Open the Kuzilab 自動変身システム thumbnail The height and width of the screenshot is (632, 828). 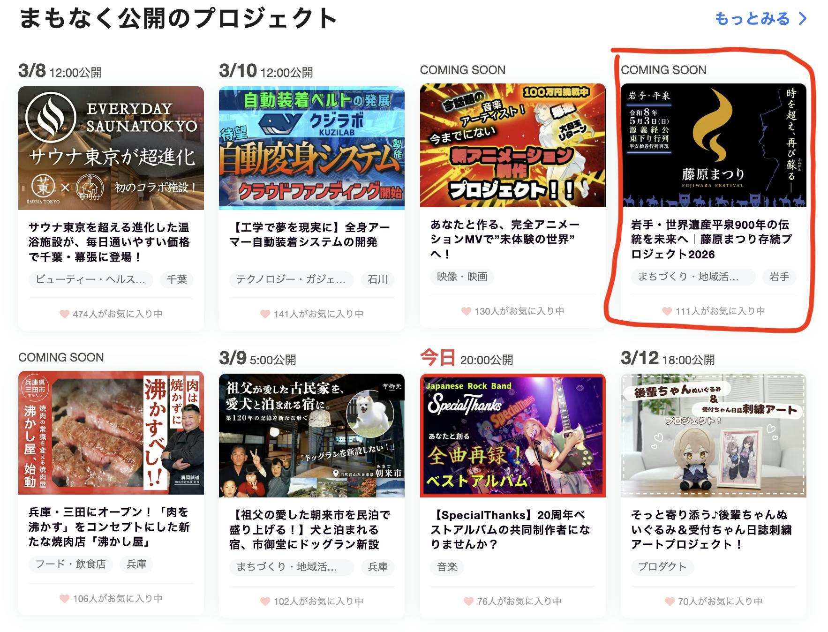[312, 148]
